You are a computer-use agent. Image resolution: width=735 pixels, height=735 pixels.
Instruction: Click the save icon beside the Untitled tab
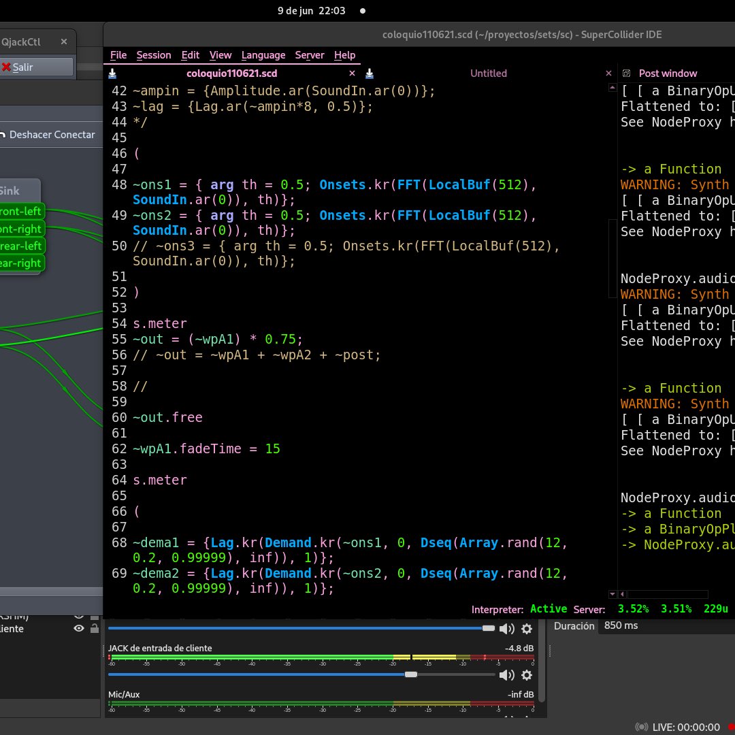pyautogui.click(x=370, y=73)
